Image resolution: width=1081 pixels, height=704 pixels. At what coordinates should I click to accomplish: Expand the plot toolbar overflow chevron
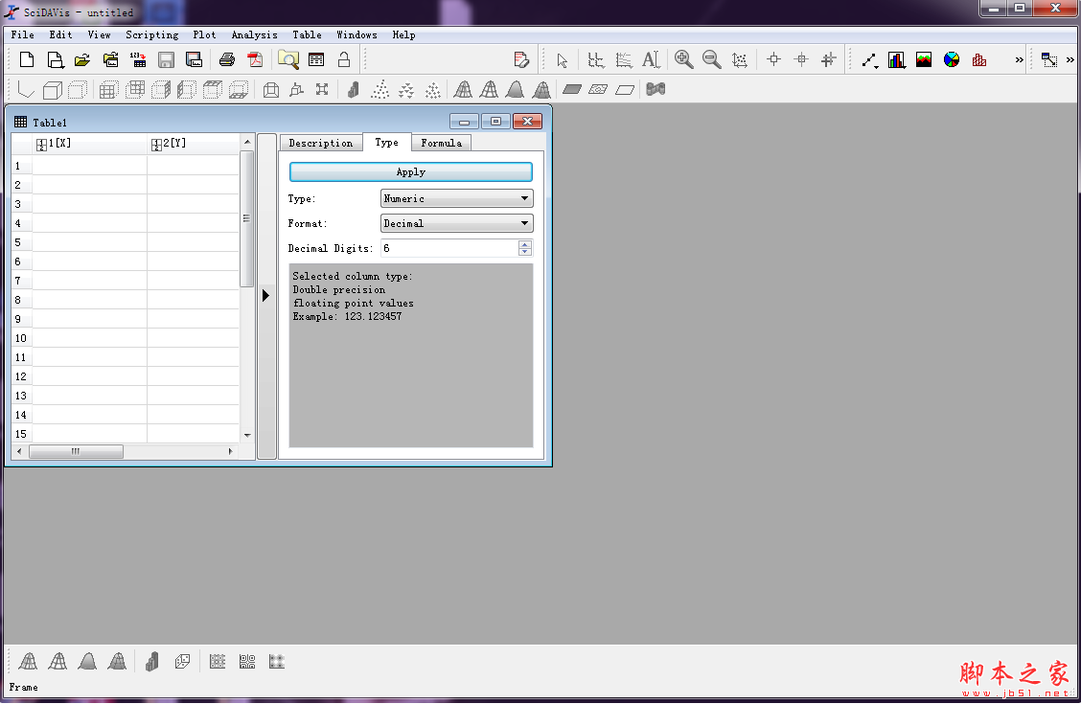1019,59
